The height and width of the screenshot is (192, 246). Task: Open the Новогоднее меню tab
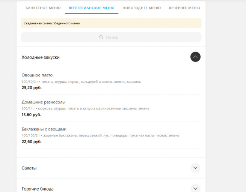[142, 8]
